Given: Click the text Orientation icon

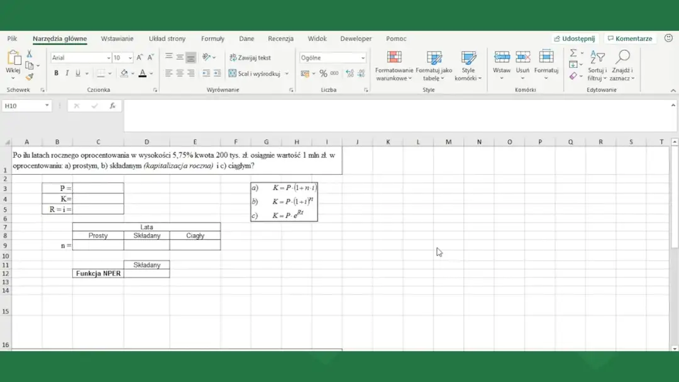Looking at the screenshot, I should tap(207, 57).
